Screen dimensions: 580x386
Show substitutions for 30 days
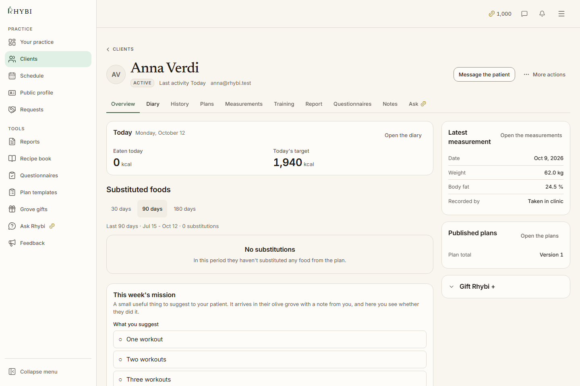pos(121,209)
